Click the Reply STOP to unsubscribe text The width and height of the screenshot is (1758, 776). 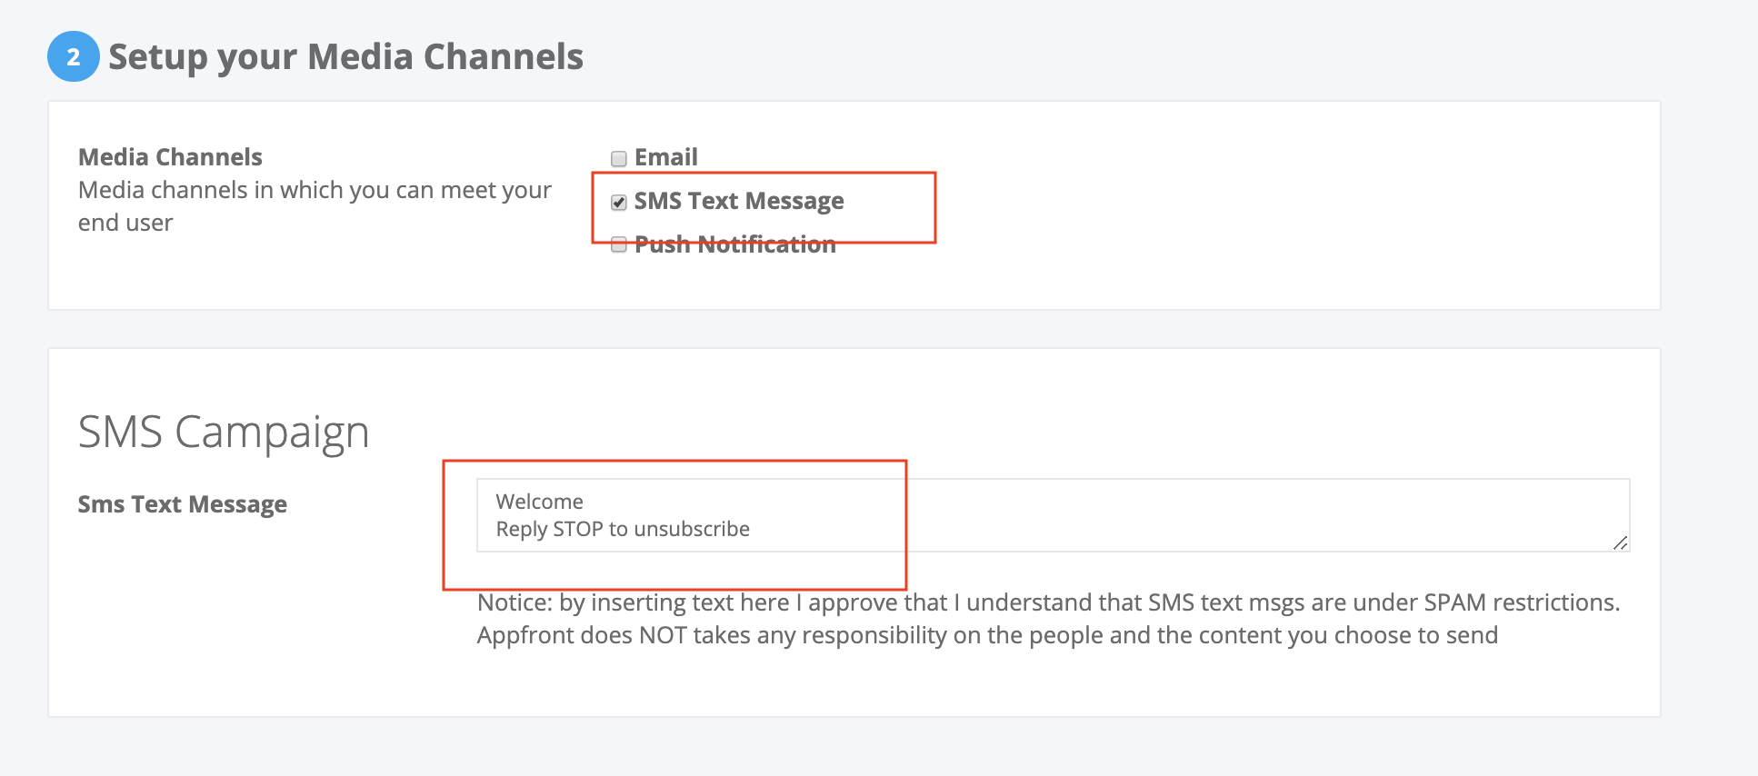click(x=623, y=529)
